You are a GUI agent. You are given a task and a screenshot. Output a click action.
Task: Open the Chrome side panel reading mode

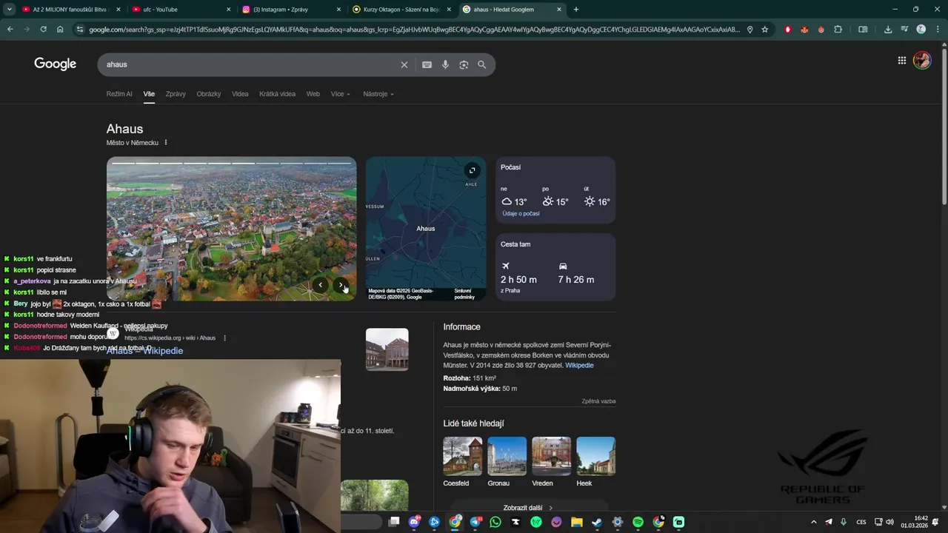(863, 30)
